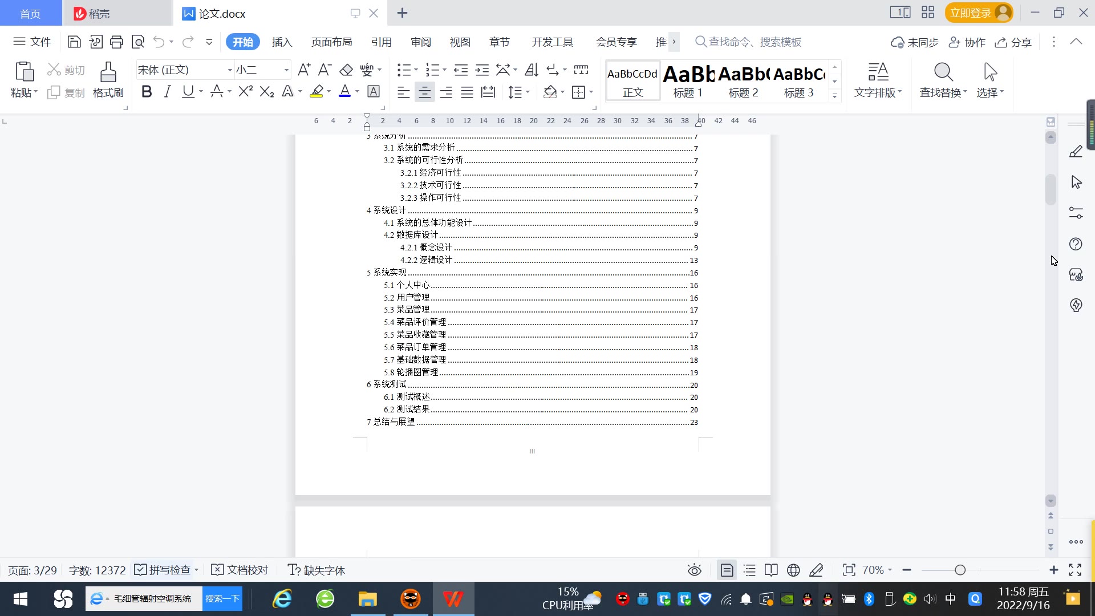Click the Format Painter (格式刷) icon
Image resolution: width=1095 pixels, height=616 pixels.
click(108, 80)
